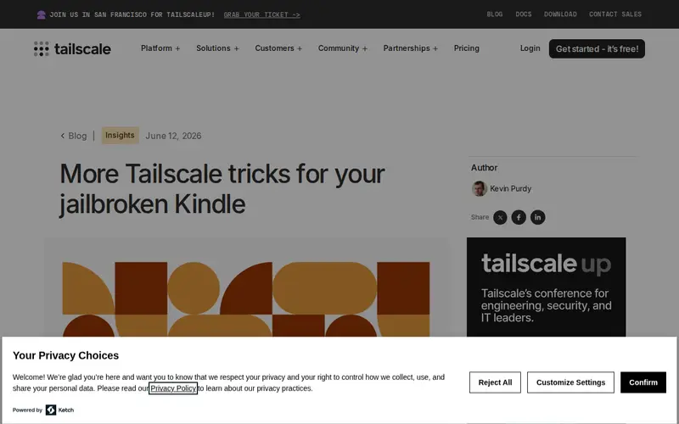Screen dimensions: 679x424
Task: Click the Ketch logo in the privacy banner
Action: point(59,410)
